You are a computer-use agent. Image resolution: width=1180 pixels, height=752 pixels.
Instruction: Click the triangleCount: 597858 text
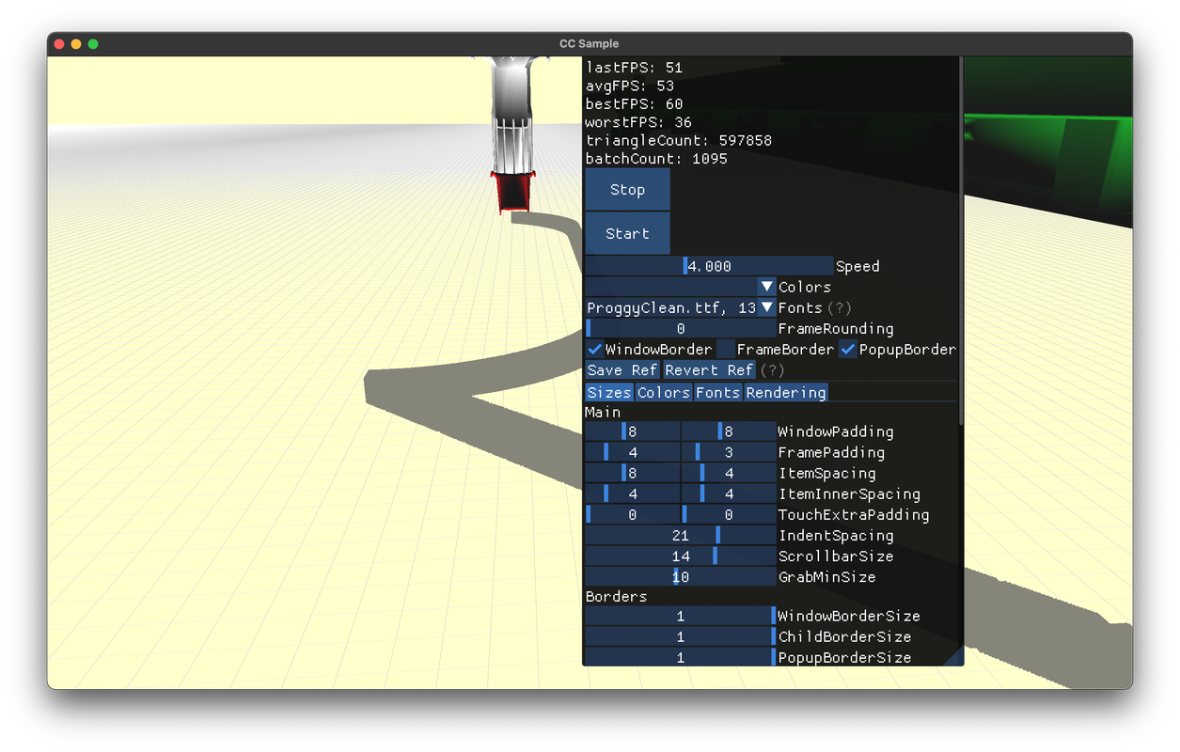pyautogui.click(x=678, y=140)
